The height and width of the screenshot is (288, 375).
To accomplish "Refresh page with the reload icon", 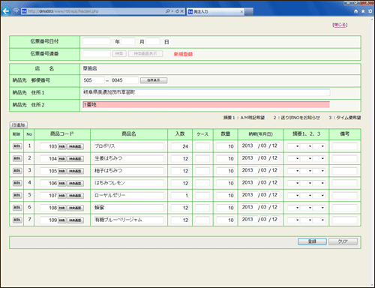I will point(177,11).
